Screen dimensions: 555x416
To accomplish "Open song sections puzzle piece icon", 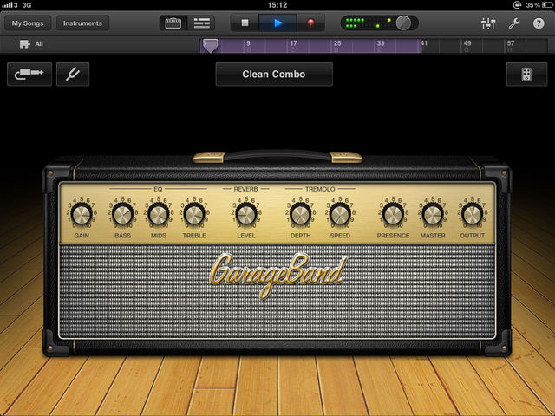I will click(25, 44).
